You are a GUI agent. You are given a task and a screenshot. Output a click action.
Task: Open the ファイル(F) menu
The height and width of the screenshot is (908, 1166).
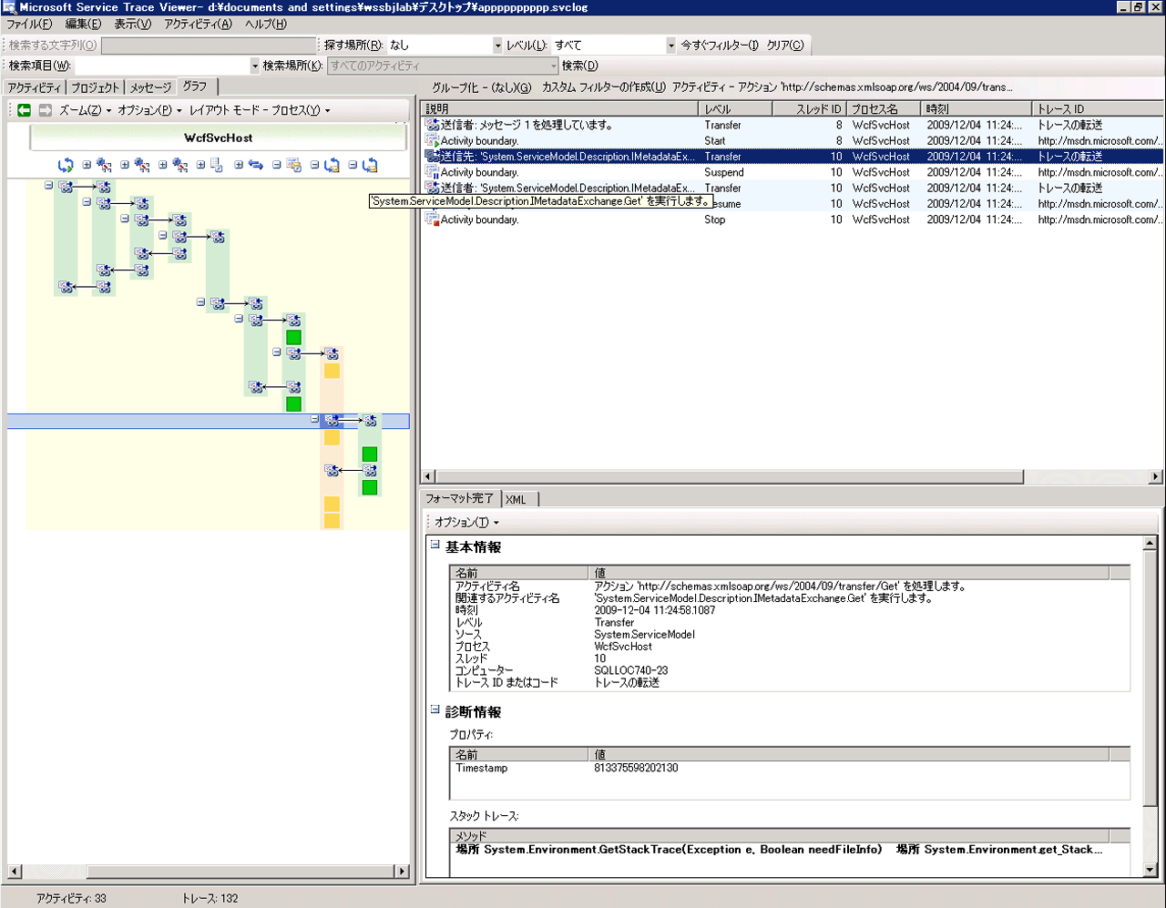click(x=29, y=25)
